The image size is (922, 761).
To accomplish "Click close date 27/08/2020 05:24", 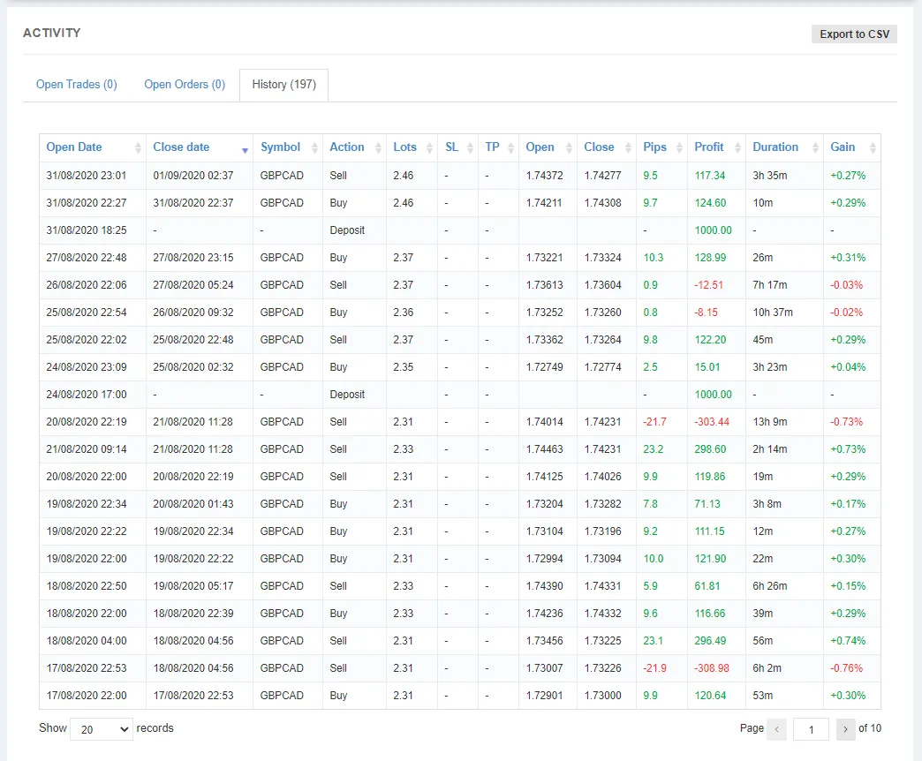I will pos(193,285).
